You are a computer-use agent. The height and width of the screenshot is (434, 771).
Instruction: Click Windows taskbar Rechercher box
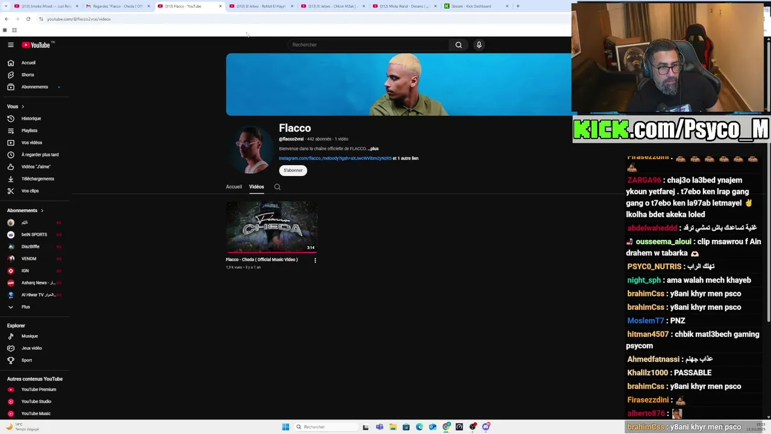[x=326, y=427]
